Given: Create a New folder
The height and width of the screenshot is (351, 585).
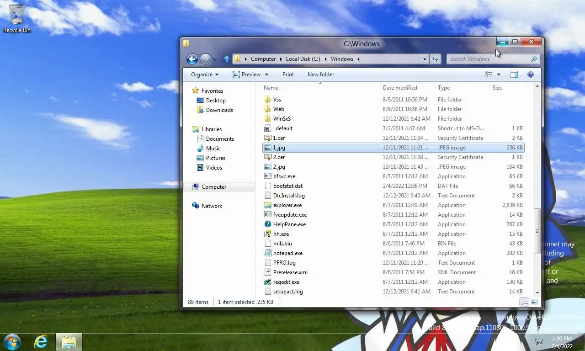Looking at the screenshot, I should pos(321,74).
